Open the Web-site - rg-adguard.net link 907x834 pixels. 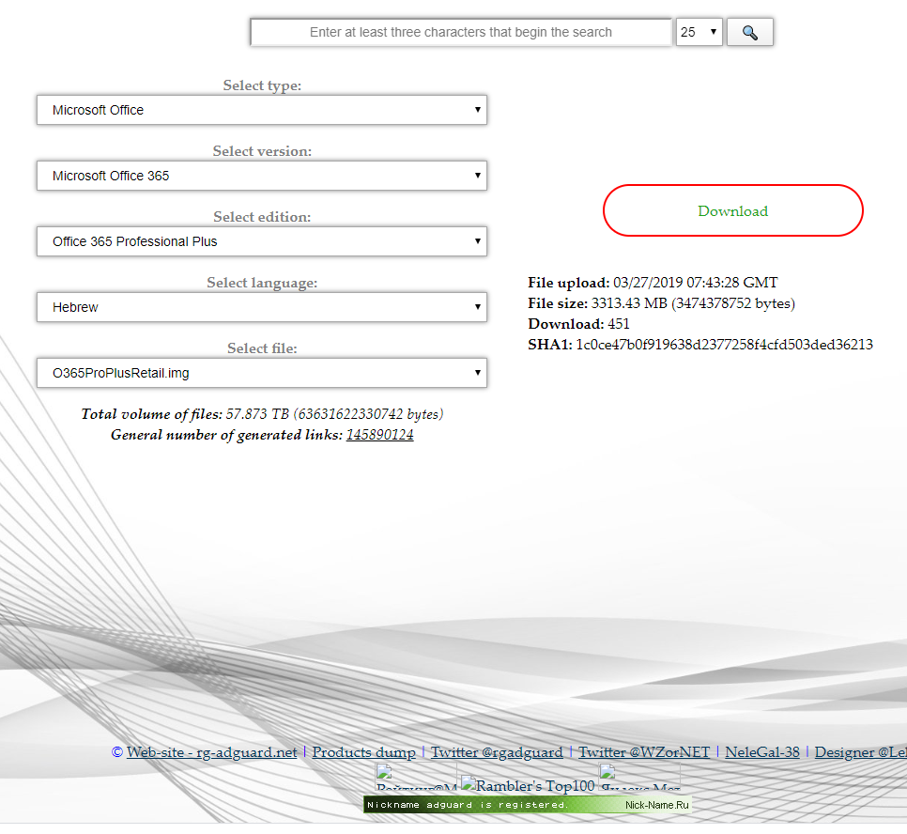pyautogui.click(x=211, y=751)
